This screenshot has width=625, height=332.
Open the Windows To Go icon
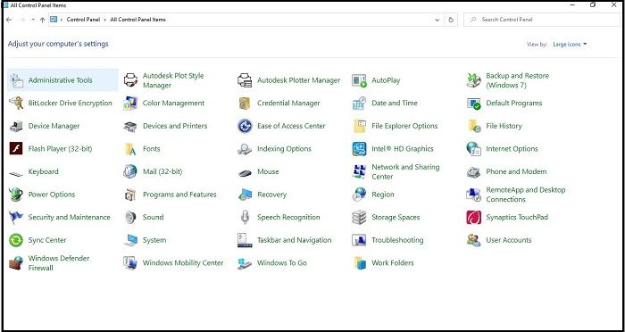click(x=245, y=263)
